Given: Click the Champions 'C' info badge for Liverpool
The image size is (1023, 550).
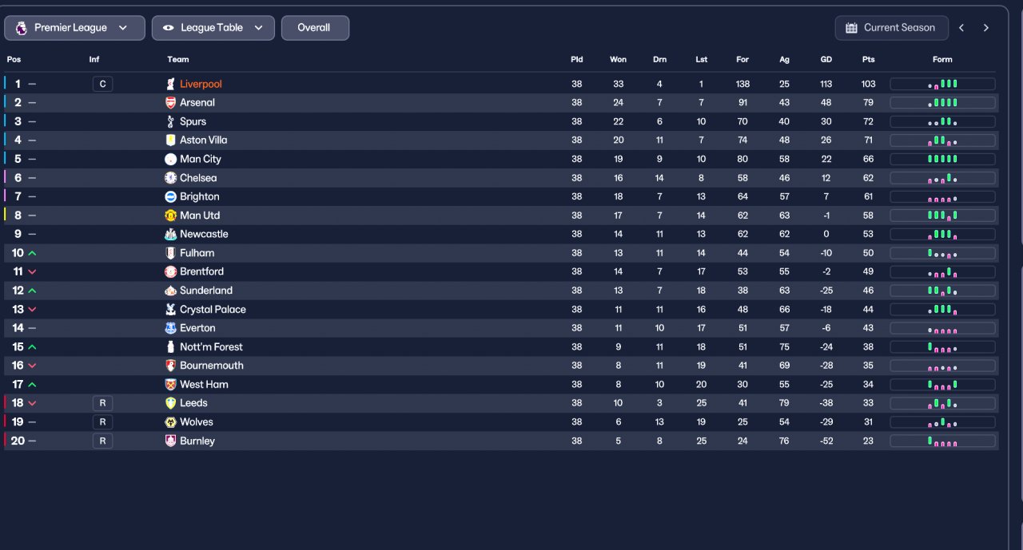Looking at the screenshot, I should [x=102, y=84].
